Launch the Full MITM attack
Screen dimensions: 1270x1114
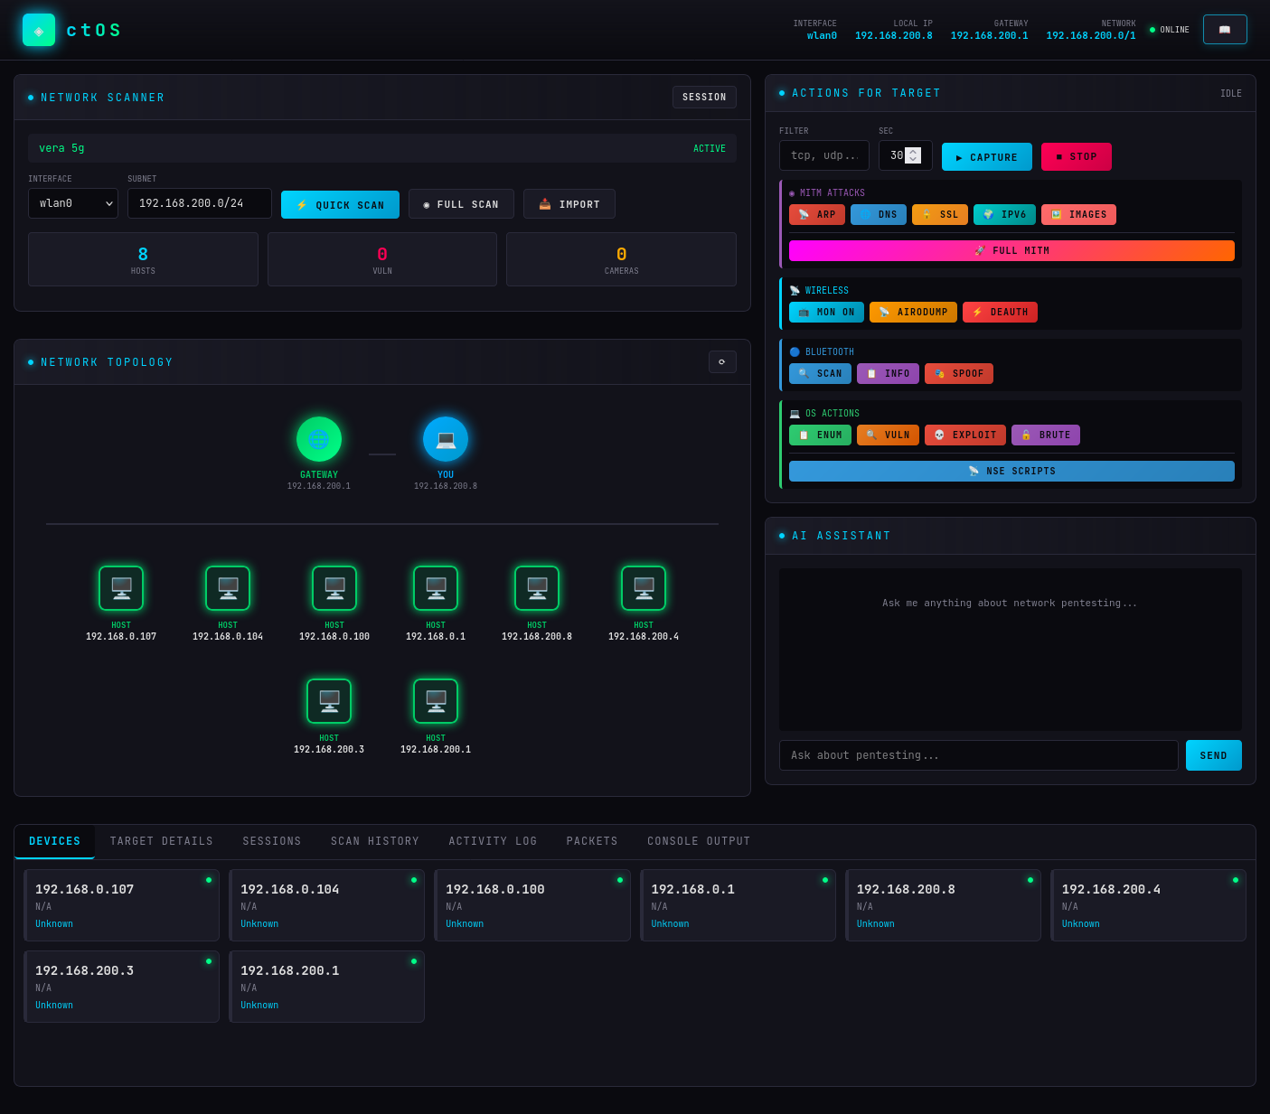pyautogui.click(x=1011, y=251)
